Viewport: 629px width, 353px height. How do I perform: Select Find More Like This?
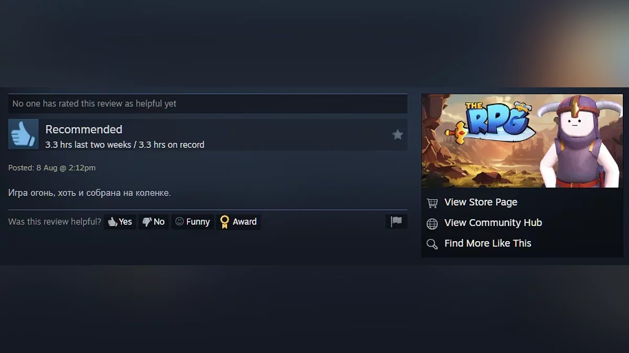(x=488, y=243)
